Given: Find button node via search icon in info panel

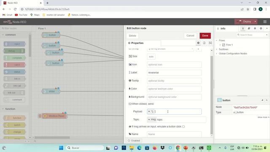Looking at the screenshot, I should pos(267,100).
